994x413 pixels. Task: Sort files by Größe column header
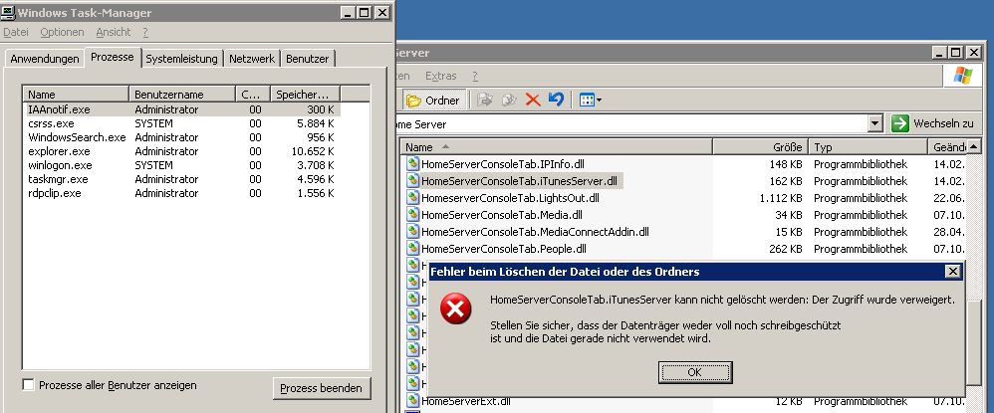click(761, 147)
